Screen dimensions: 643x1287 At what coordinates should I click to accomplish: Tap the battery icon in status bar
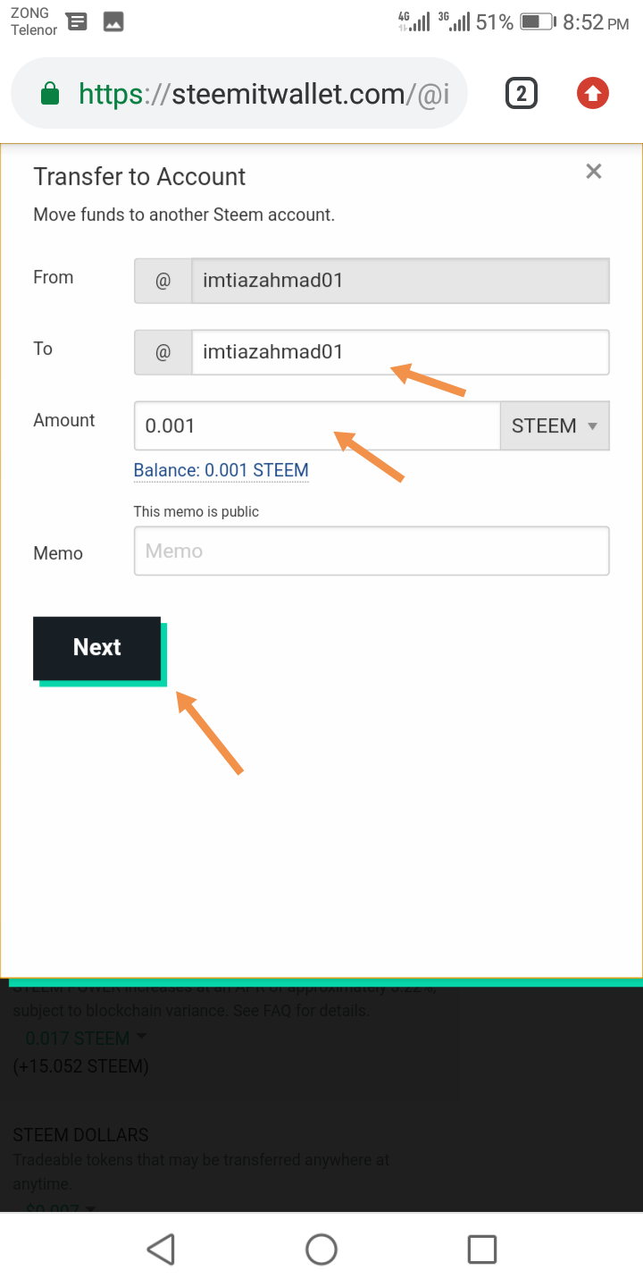tap(539, 22)
